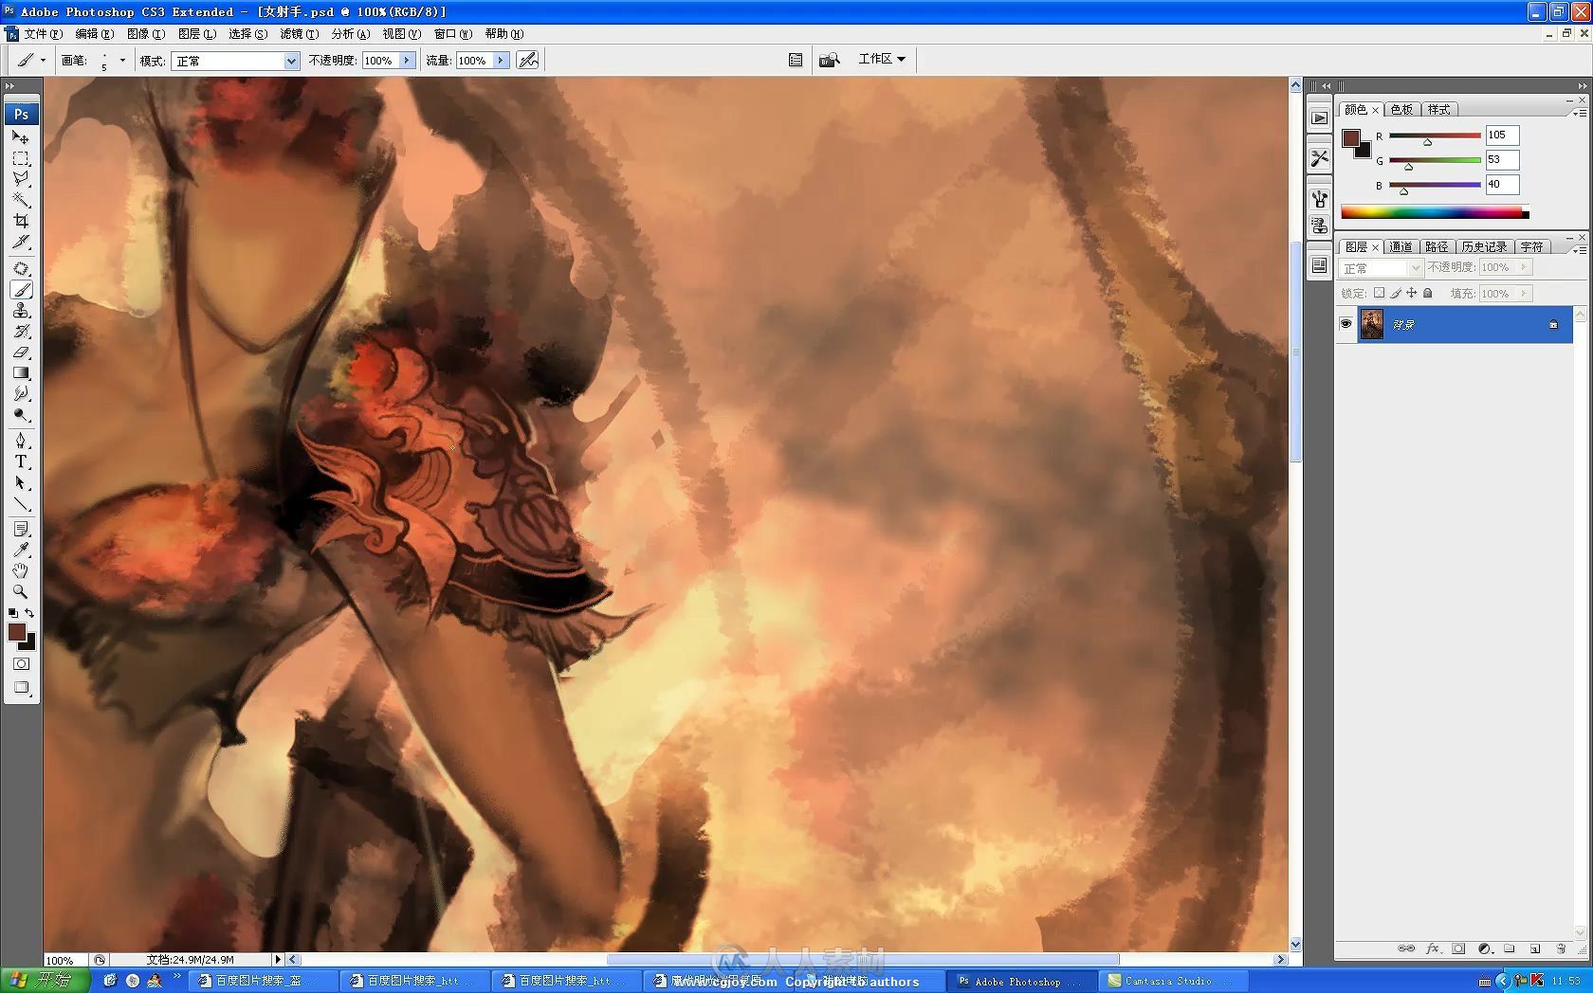Image resolution: width=1593 pixels, height=993 pixels.
Task: Open opacity 不透明度 slider arrow
Action: tap(407, 61)
